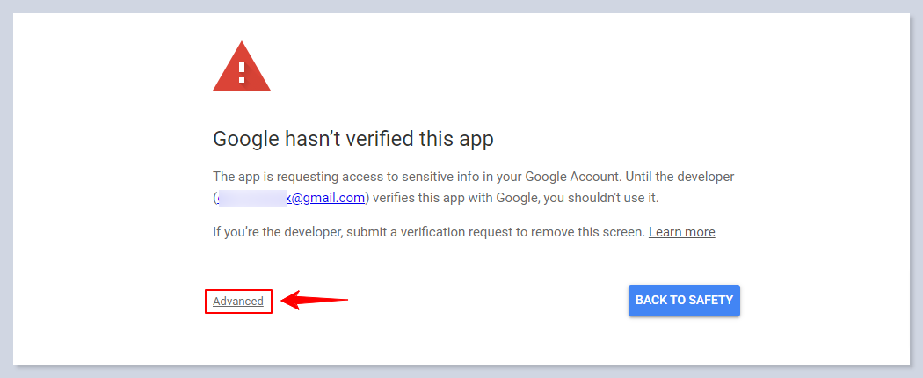
Task: Open the Advanced link
Action: (x=238, y=302)
